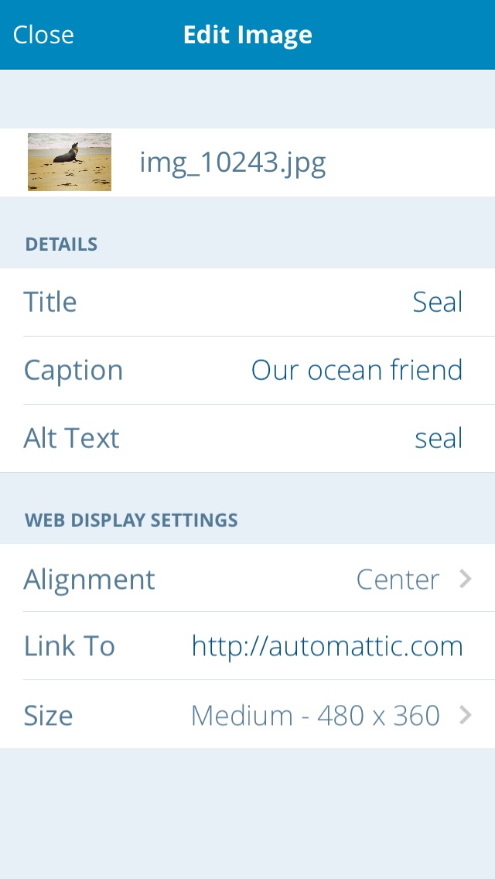Tap the WEB DISPLAY SETTINGS section header
The width and height of the screenshot is (495, 879).
131,520
